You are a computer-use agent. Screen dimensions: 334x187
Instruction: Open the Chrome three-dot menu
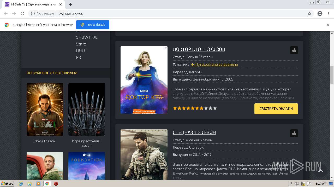pos(328,14)
